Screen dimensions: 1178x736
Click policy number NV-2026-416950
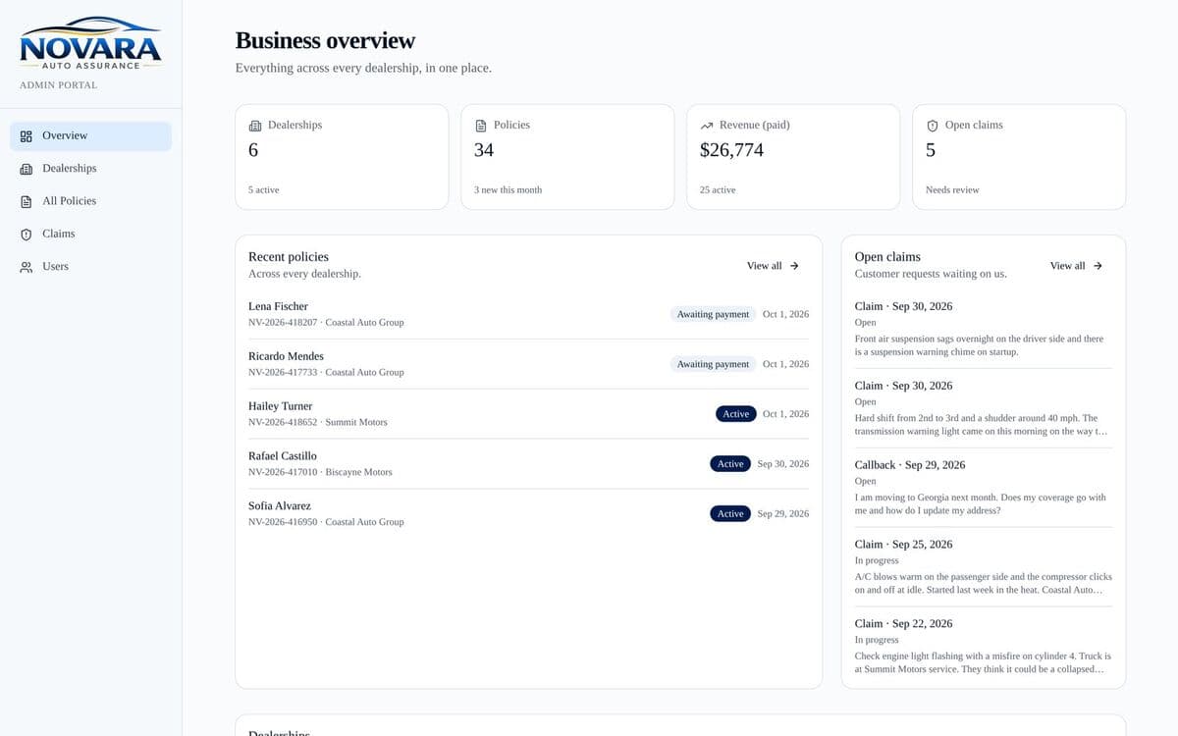pos(283,523)
